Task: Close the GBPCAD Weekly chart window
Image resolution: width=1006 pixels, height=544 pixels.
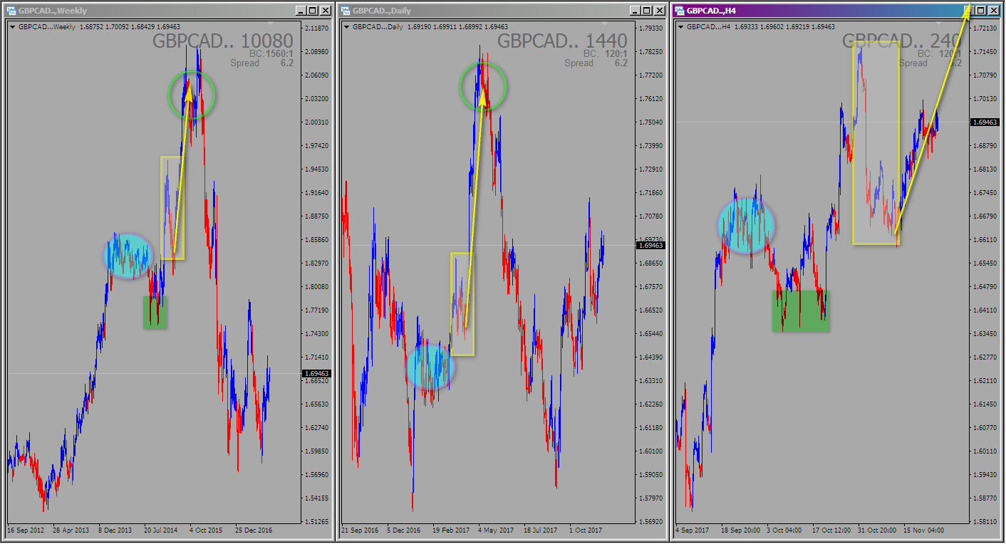Action: (x=326, y=11)
